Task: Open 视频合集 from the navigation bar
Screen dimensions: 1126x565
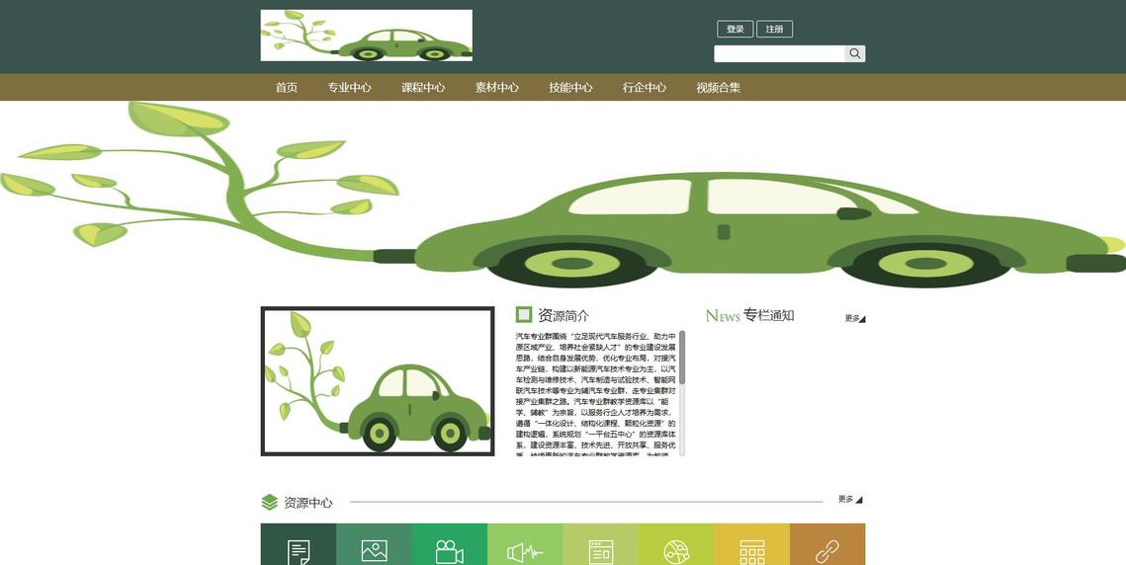Action: coord(718,87)
